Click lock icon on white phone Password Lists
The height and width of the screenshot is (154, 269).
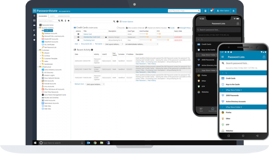click(x=264, y=57)
